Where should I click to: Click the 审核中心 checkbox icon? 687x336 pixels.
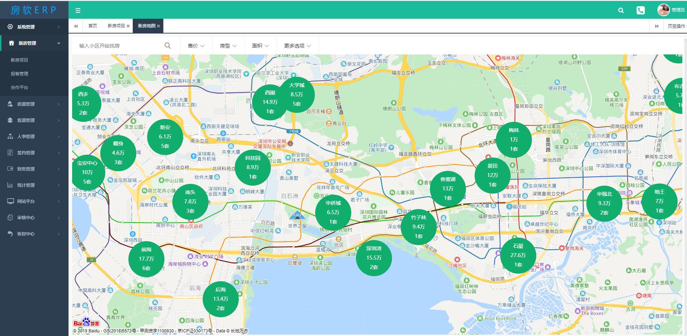pos(10,217)
